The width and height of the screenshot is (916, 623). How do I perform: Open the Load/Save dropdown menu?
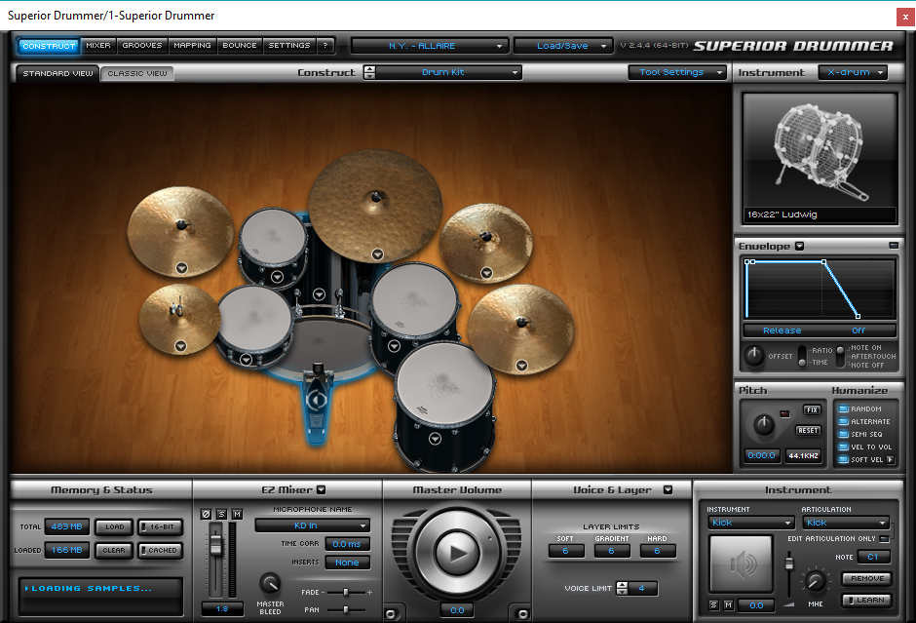564,46
